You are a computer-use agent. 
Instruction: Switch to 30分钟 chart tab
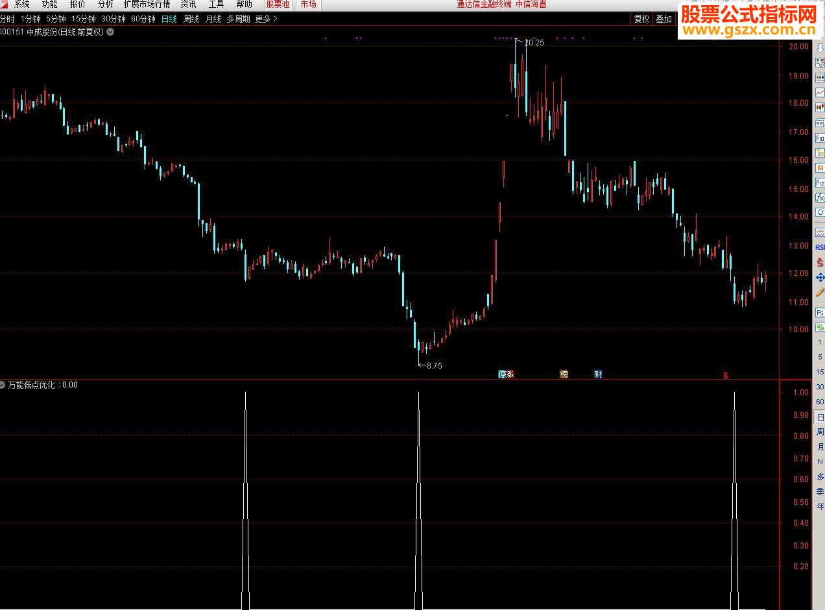(x=114, y=19)
